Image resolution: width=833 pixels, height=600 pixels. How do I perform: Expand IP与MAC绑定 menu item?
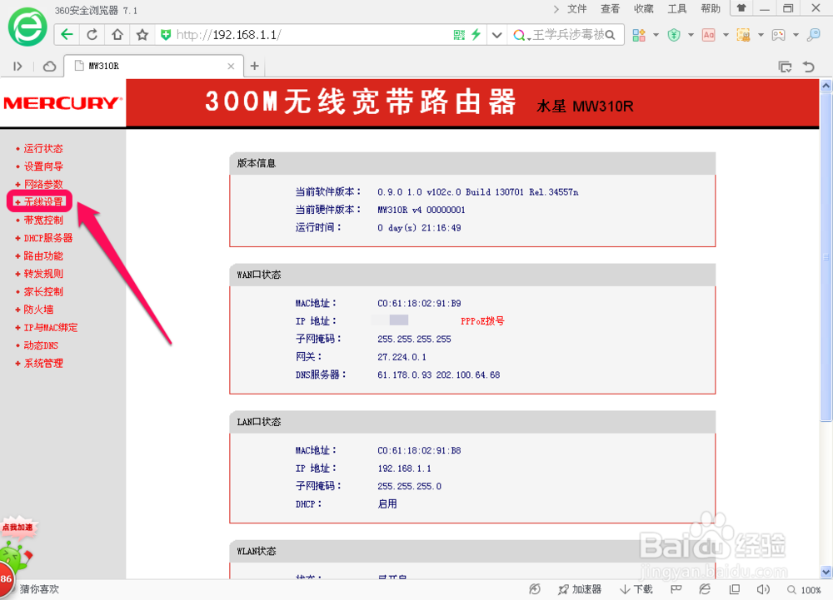tap(51, 327)
